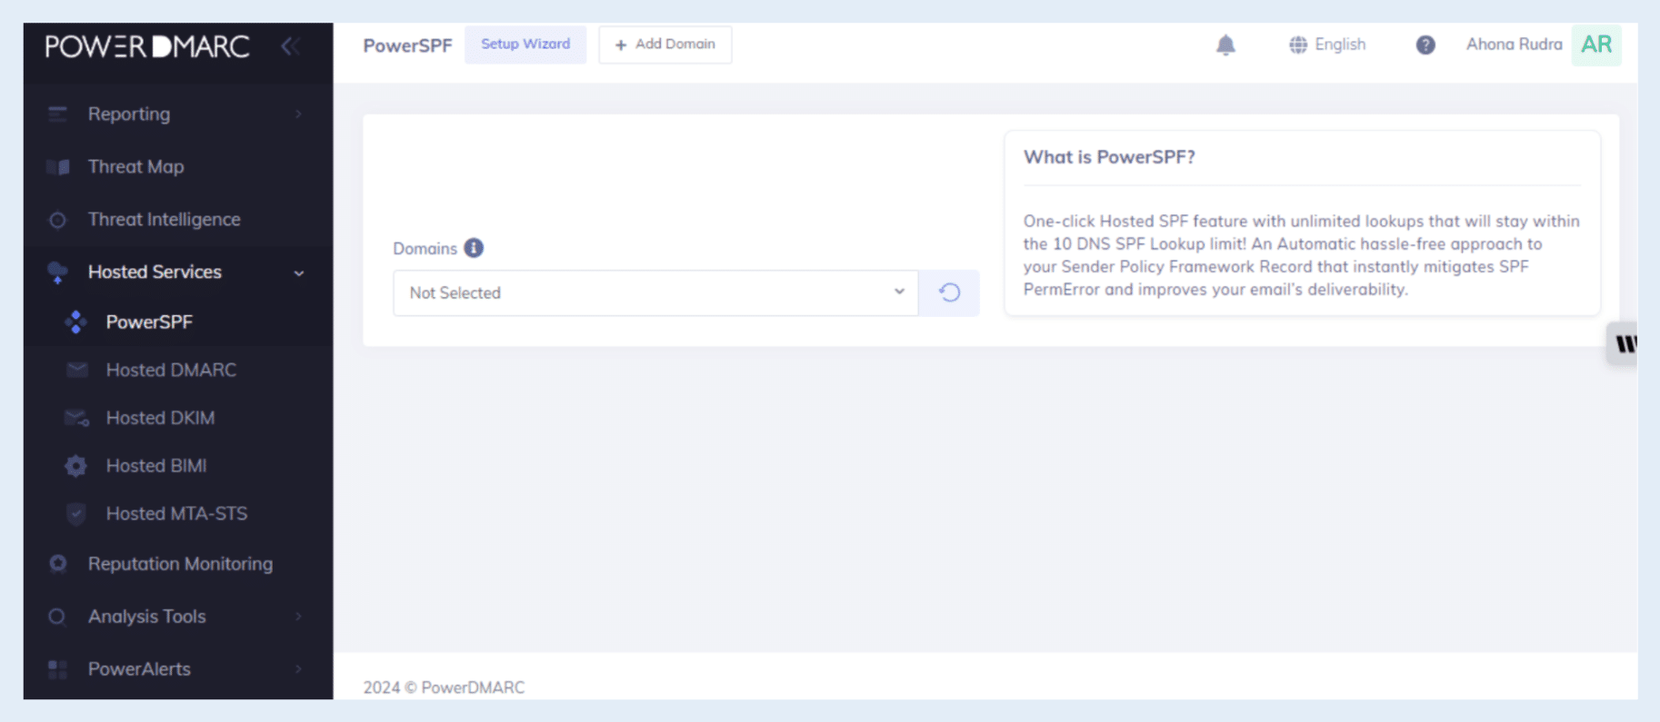The height and width of the screenshot is (722, 1660).
Task: Expand the Reporting menu arrow
Action: coord(298,114)
